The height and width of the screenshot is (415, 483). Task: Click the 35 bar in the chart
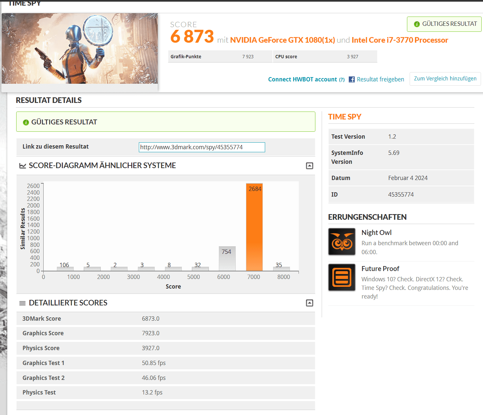click(281, 269)
